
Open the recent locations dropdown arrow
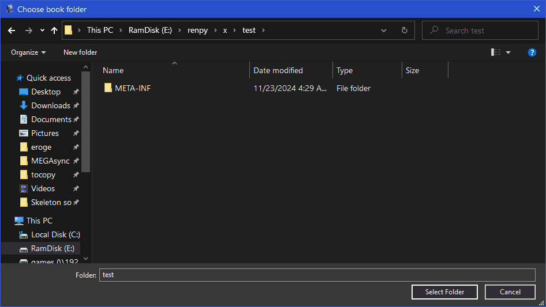coord(42,31)
